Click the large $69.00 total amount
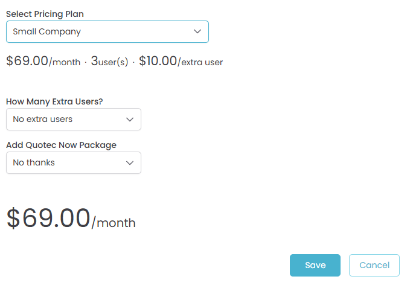 coord(48,218)
